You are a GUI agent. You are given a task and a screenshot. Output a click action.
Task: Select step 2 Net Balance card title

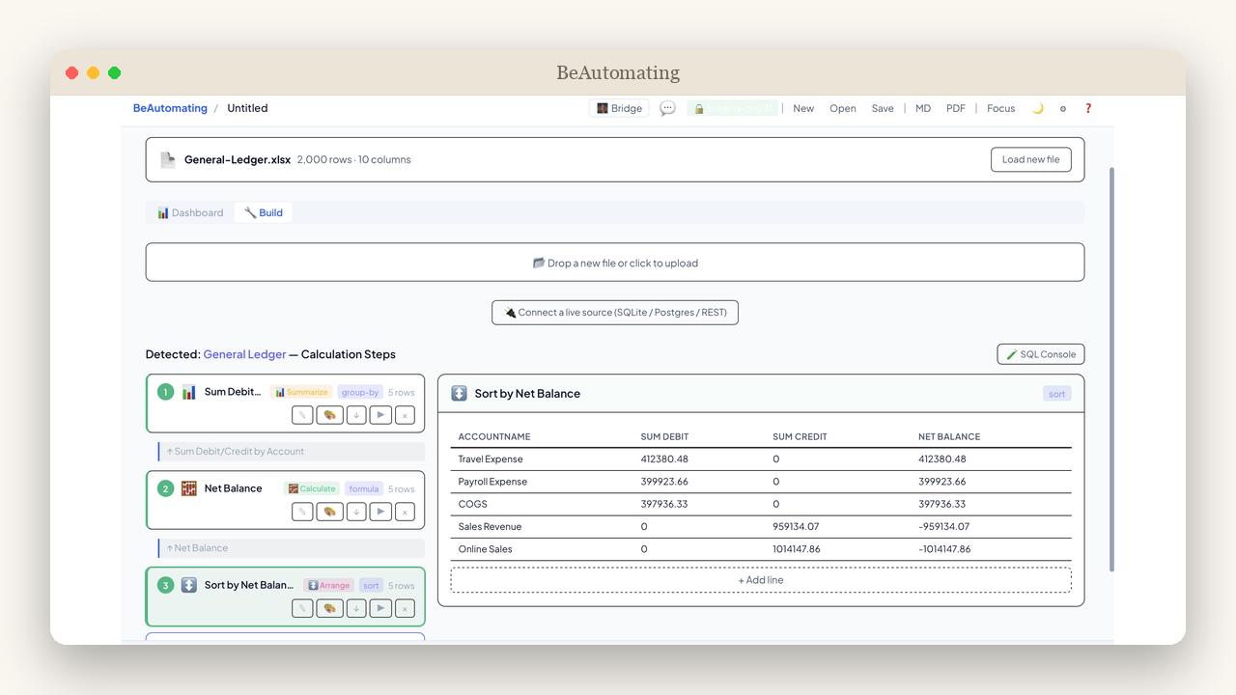point(233,488)
